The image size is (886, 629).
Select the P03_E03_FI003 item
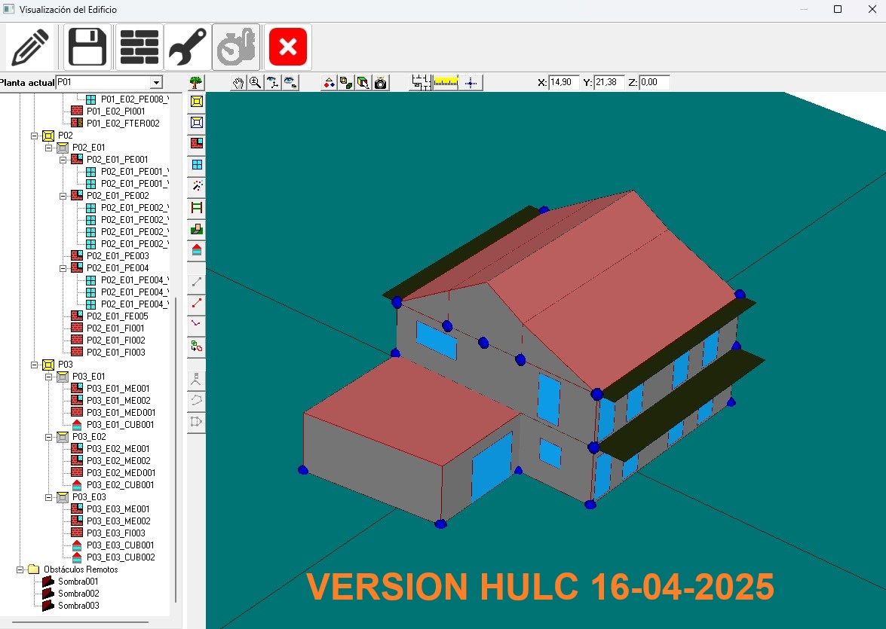[115, 533]
